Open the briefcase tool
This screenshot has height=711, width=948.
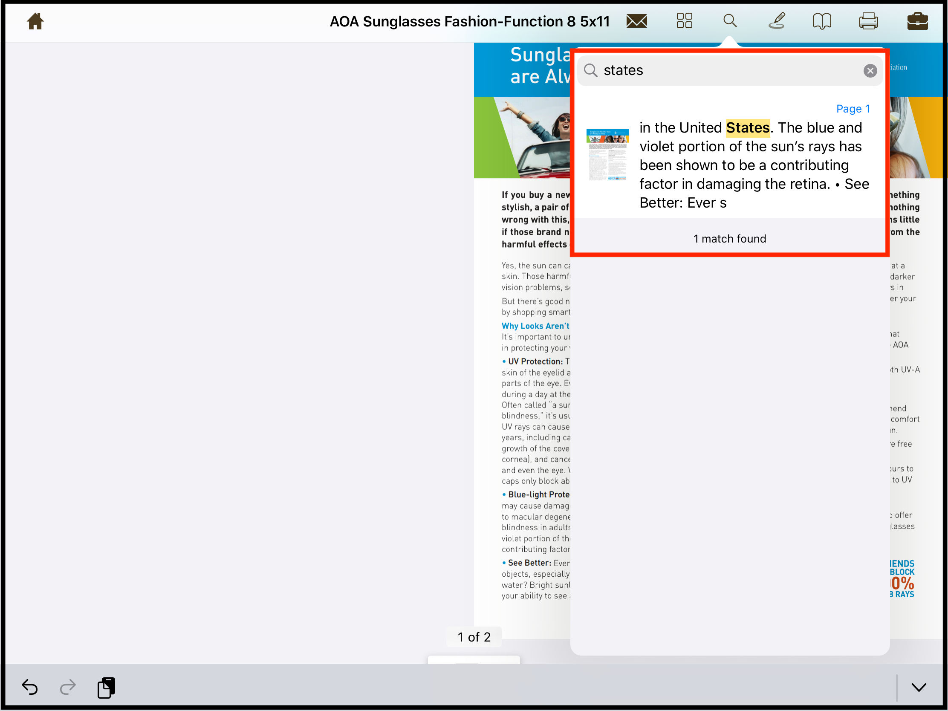click(918, 20)
